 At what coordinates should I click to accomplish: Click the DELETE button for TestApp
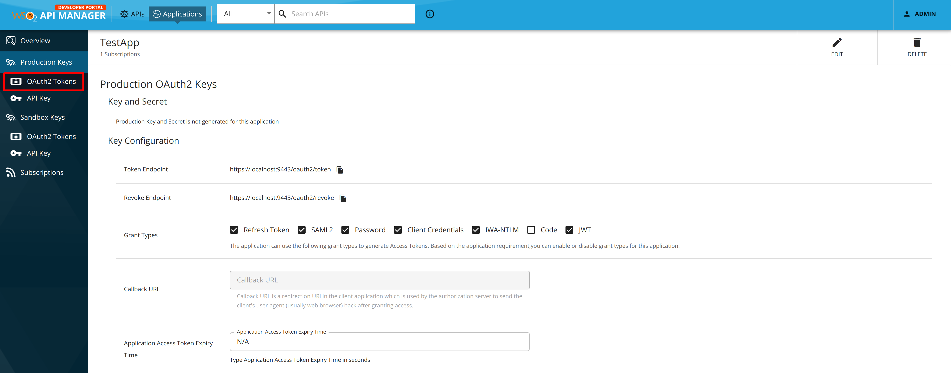point(917,47)
